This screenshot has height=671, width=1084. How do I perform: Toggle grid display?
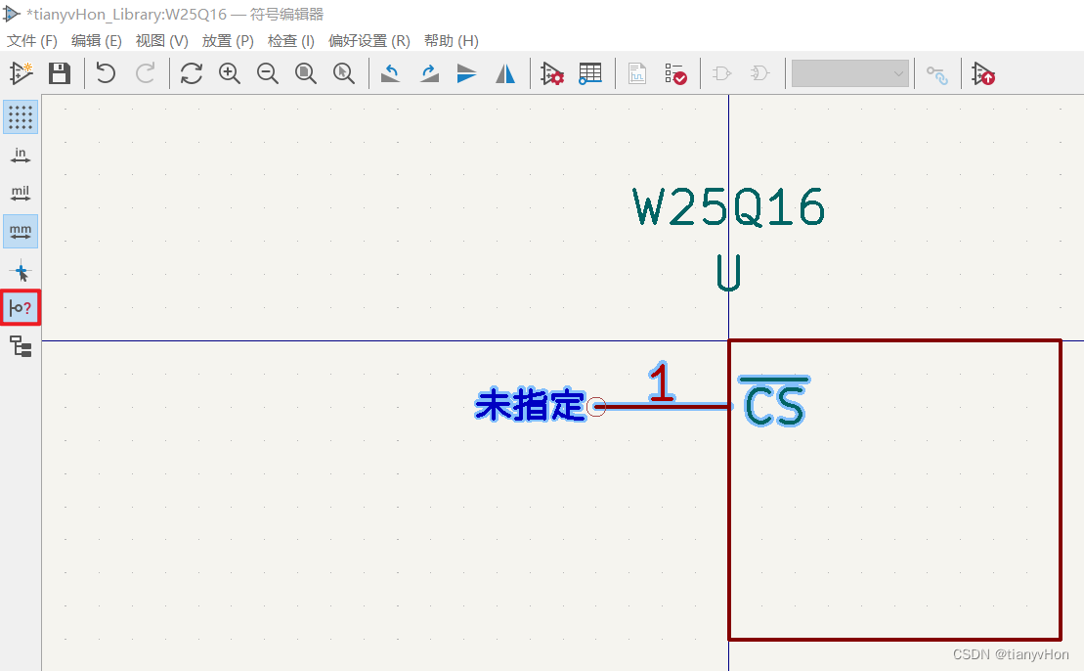21,117
